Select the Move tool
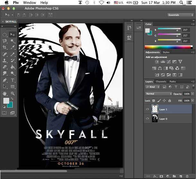The width and height of the screenshot is (196, 179). 13,35
